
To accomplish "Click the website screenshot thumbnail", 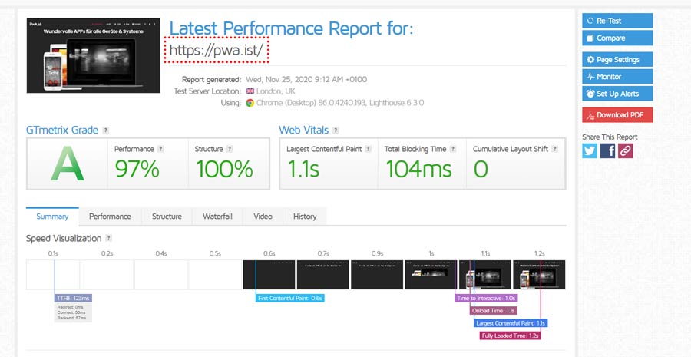I will 93,55.
